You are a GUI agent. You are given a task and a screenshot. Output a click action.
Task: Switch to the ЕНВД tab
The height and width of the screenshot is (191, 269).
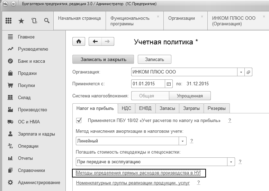tap(145, 108)
